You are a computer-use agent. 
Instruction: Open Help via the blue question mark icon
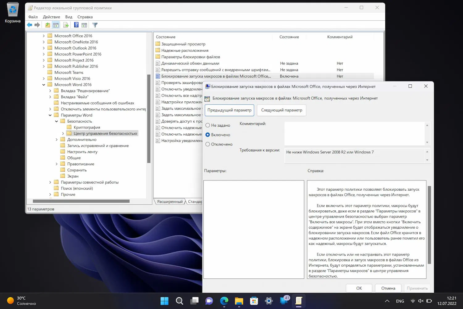[x=76, y=25]
